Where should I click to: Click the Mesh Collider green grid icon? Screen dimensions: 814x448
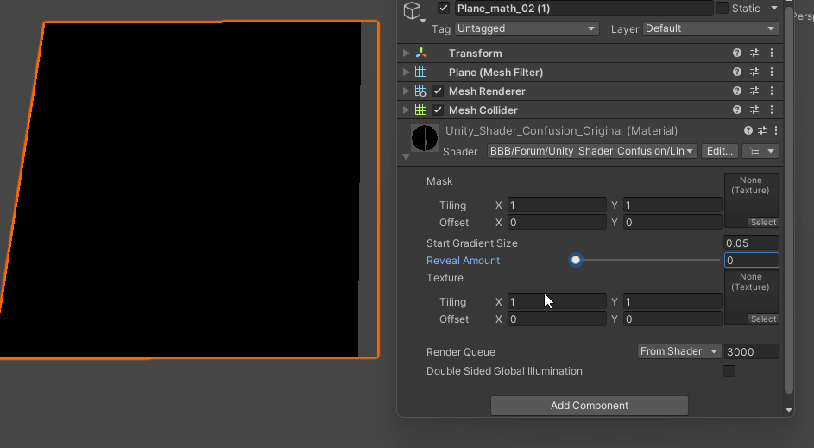[421, 110]
